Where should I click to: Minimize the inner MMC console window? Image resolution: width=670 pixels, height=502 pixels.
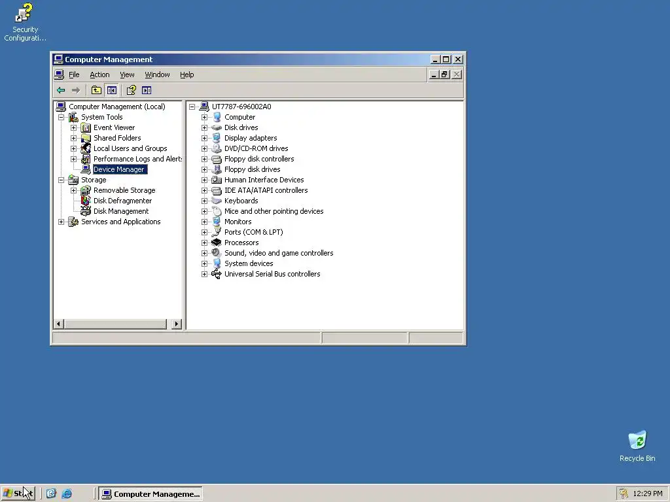click(x=434, y=75)
